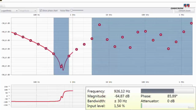Click the -90,0 dB axis label

coord(5,75)
